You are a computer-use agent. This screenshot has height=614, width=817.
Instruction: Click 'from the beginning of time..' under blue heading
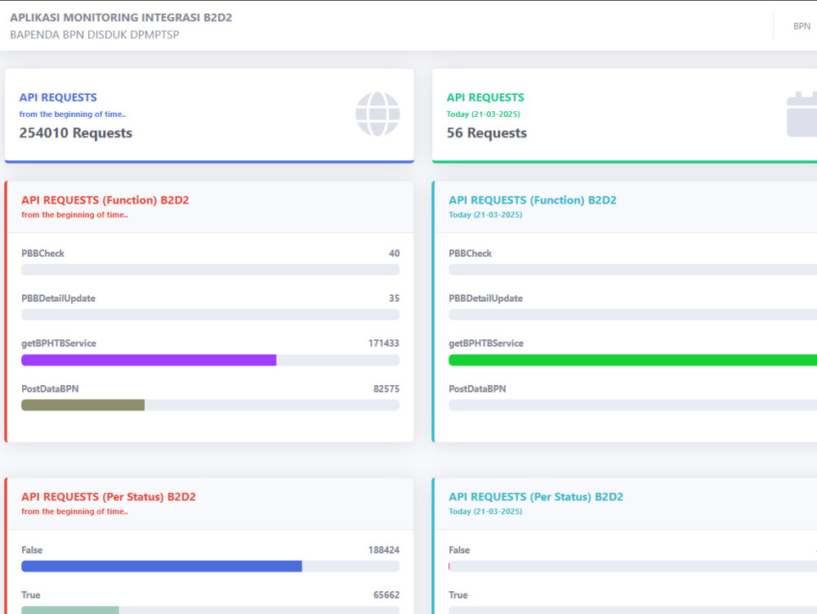click(x=73, y=114)
